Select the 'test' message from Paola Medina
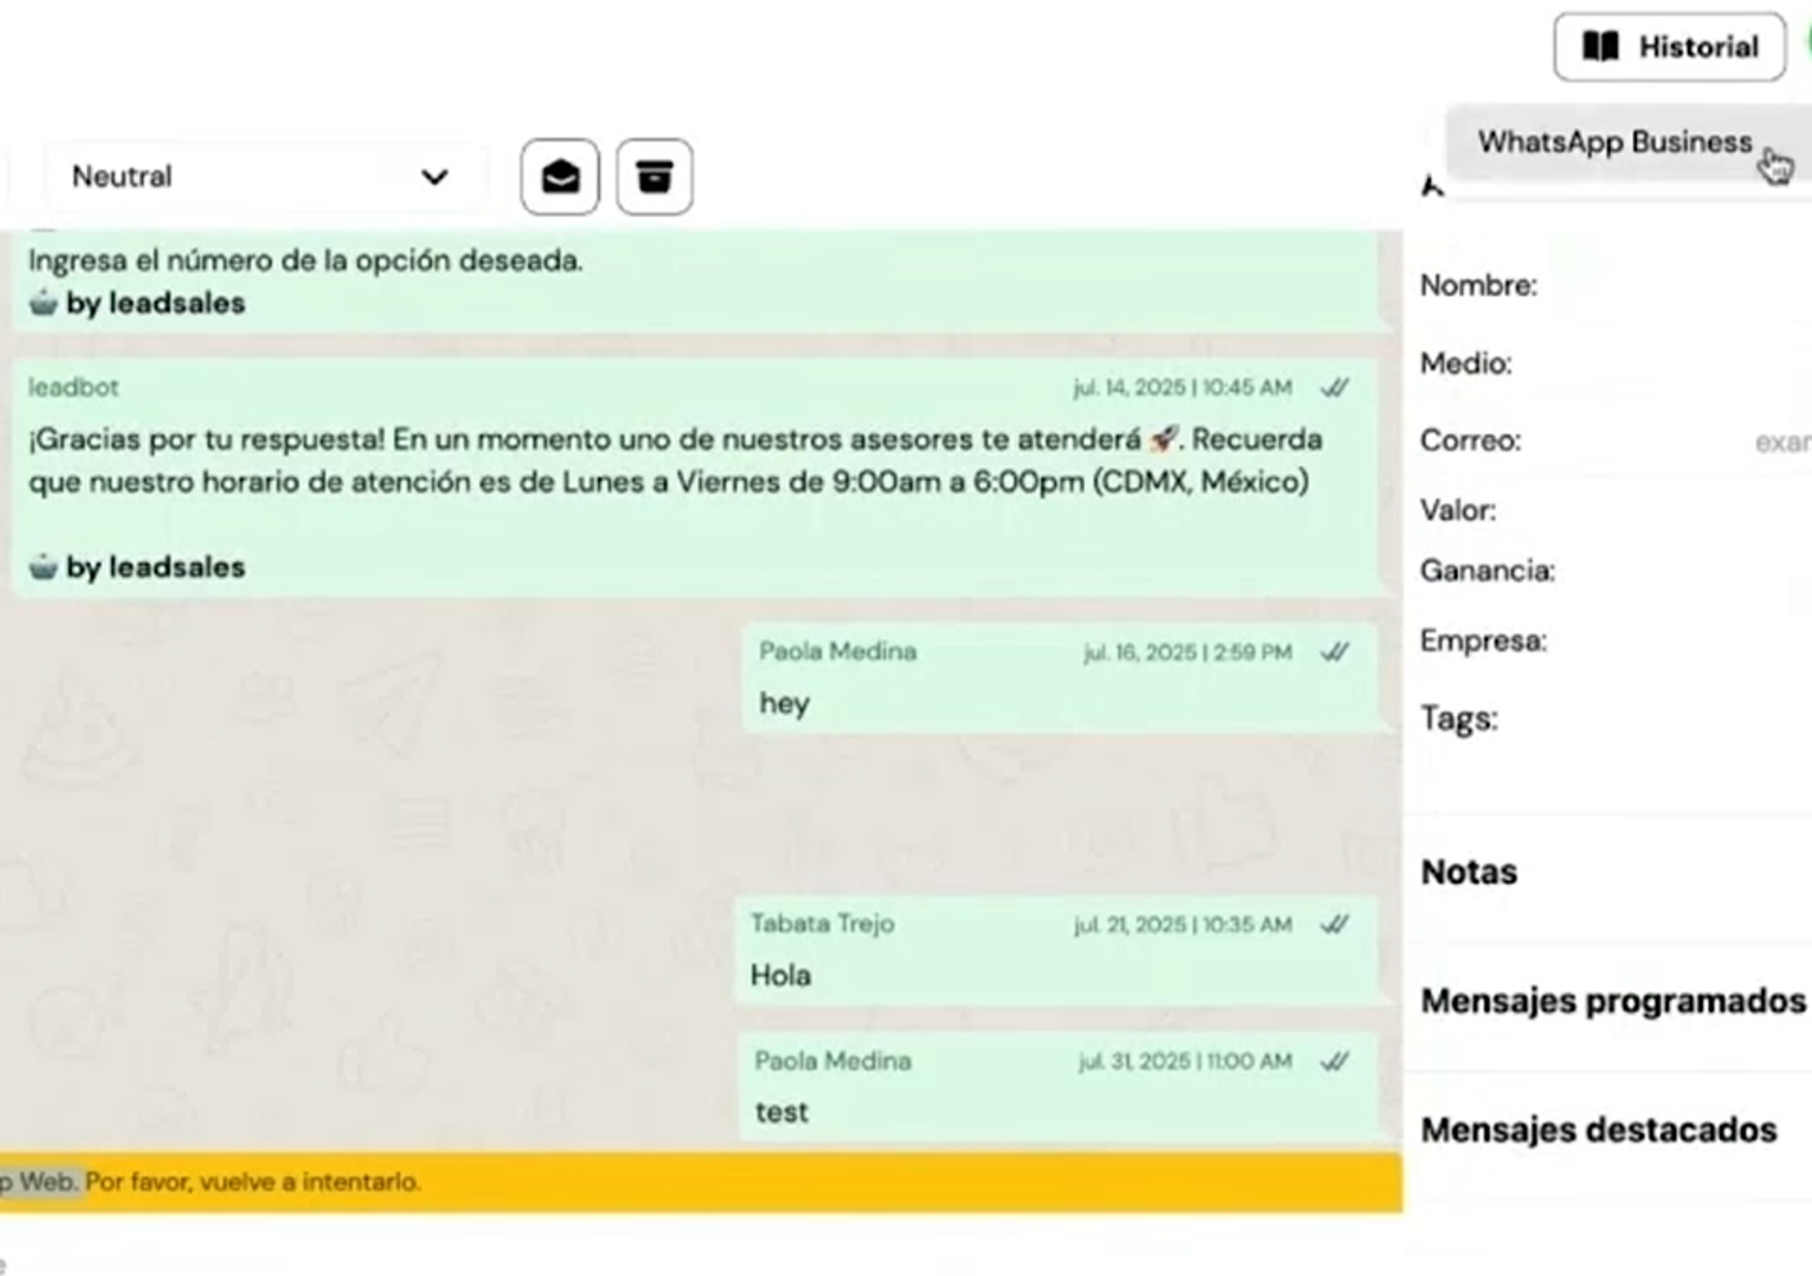 tap(1058, 1086)
